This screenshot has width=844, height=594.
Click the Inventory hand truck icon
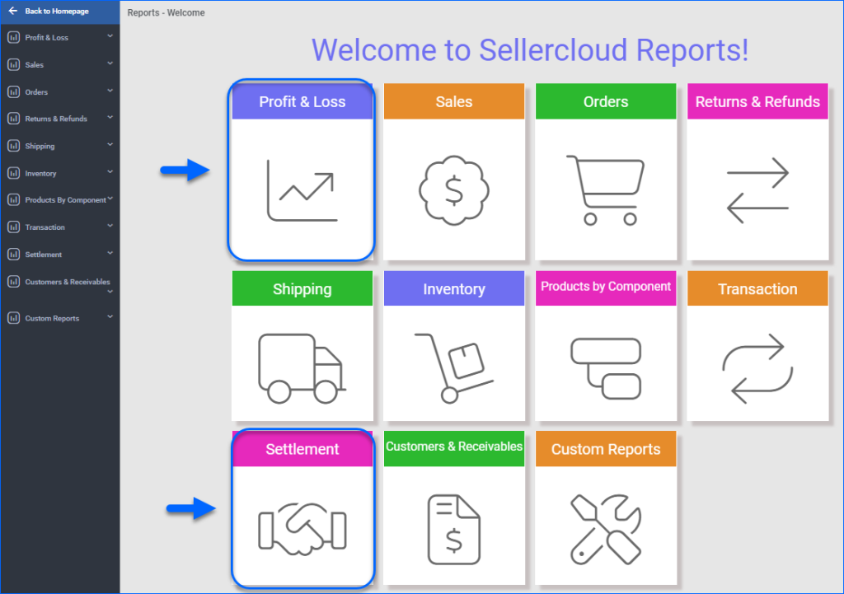(453, 367)
